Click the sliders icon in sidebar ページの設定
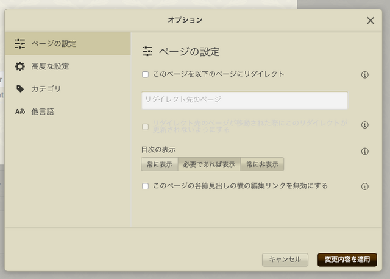Image resolution: width=390 pixels, height=279 pixels. point(20,44)
